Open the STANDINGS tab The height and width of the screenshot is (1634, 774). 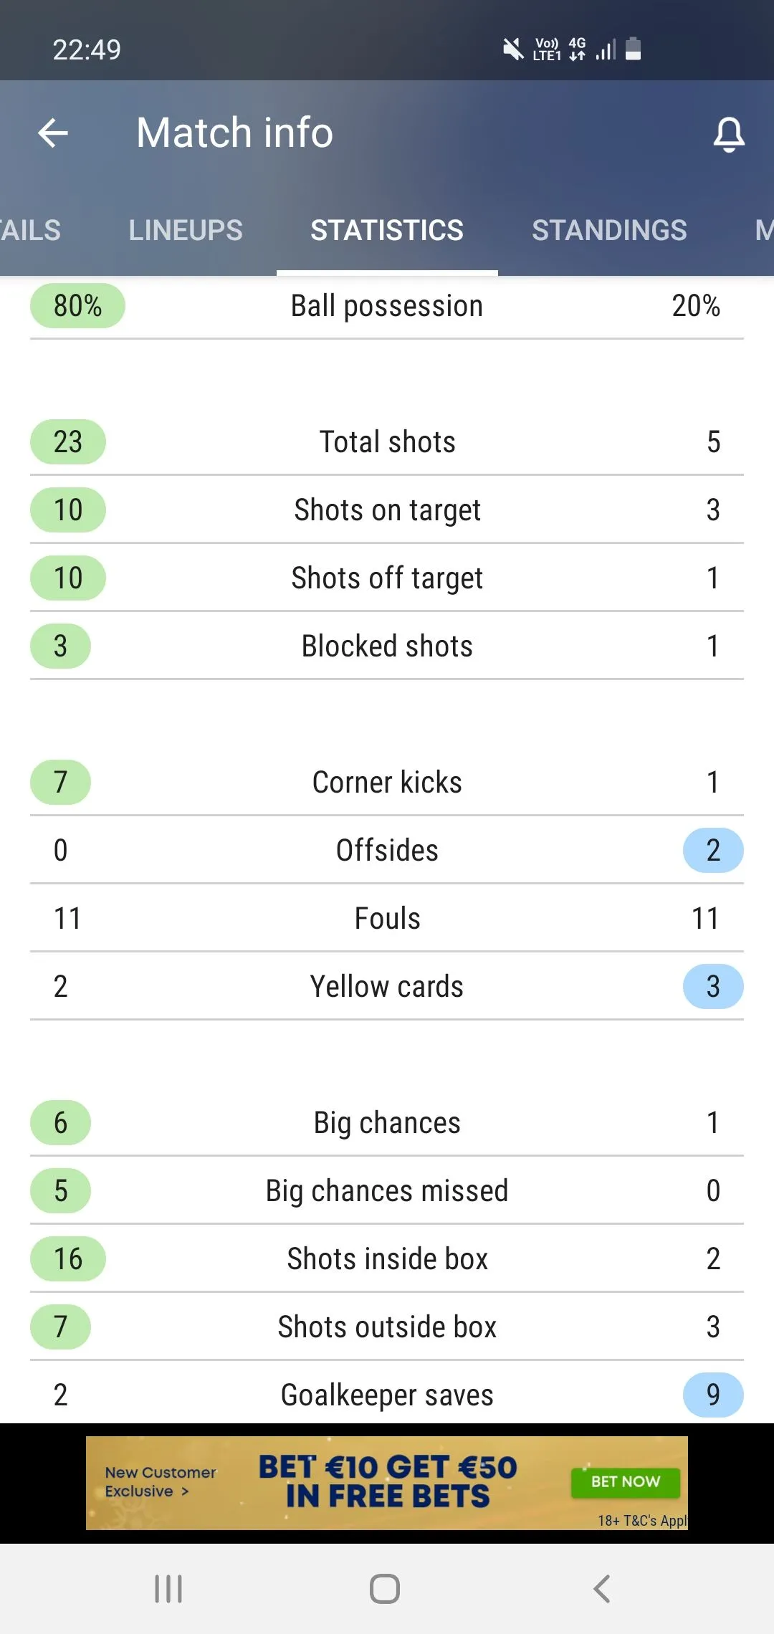click(608, 230)
